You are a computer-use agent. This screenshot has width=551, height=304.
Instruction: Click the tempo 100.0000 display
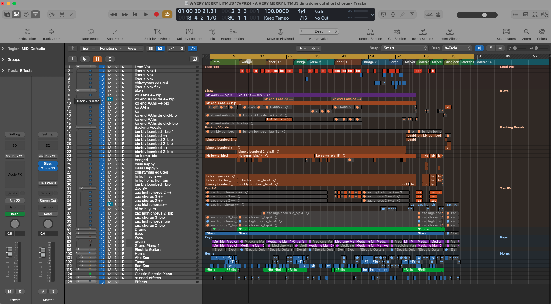(277, 11)
